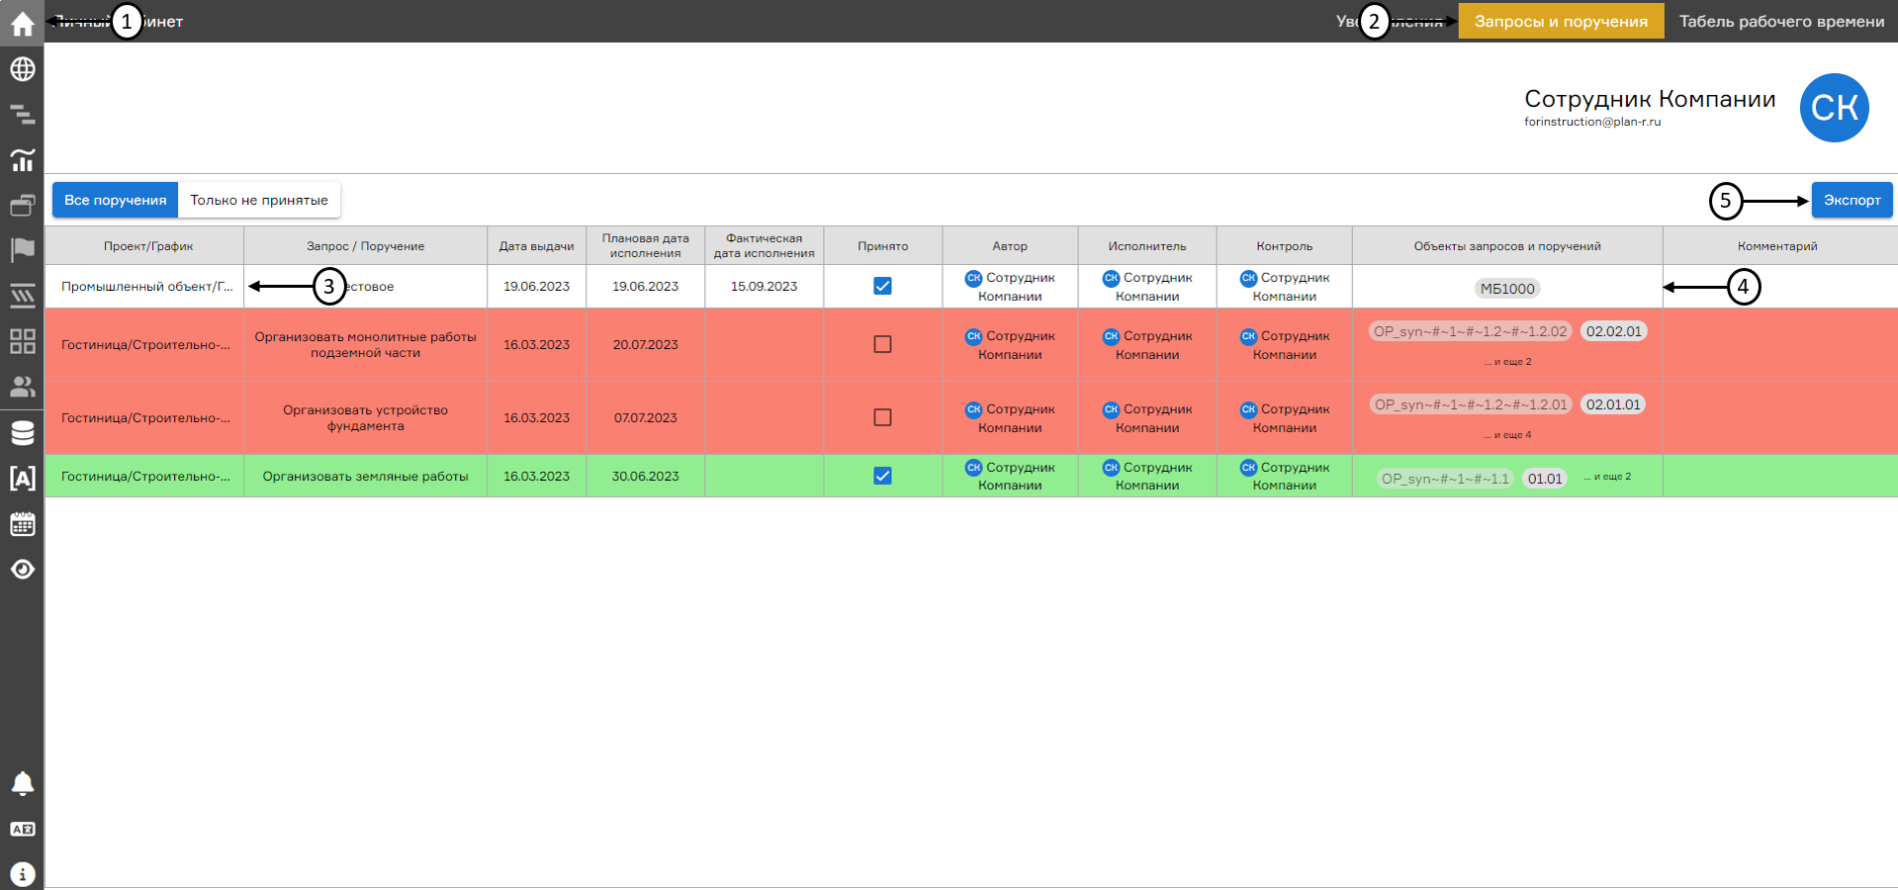Click the 02.01.01 object tag
1898x890 pixels.
point(1613,404)
